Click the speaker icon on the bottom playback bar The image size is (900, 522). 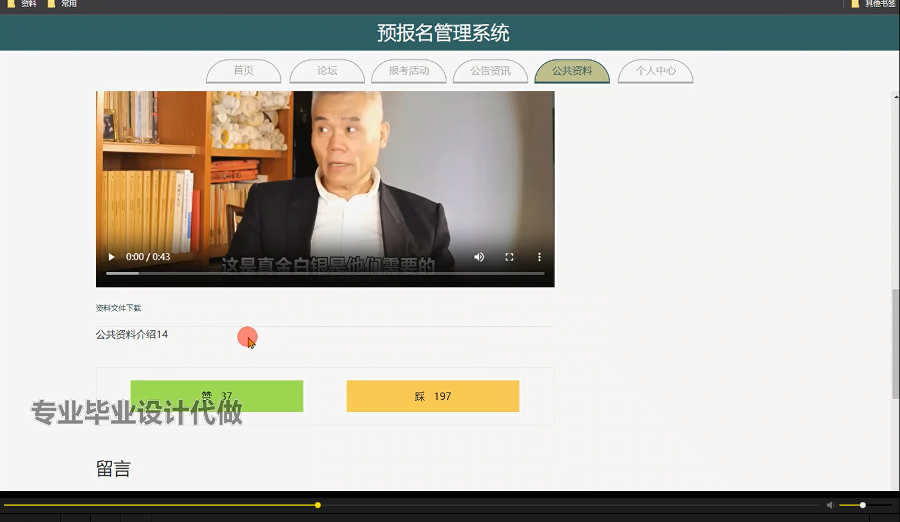[830, 504]
